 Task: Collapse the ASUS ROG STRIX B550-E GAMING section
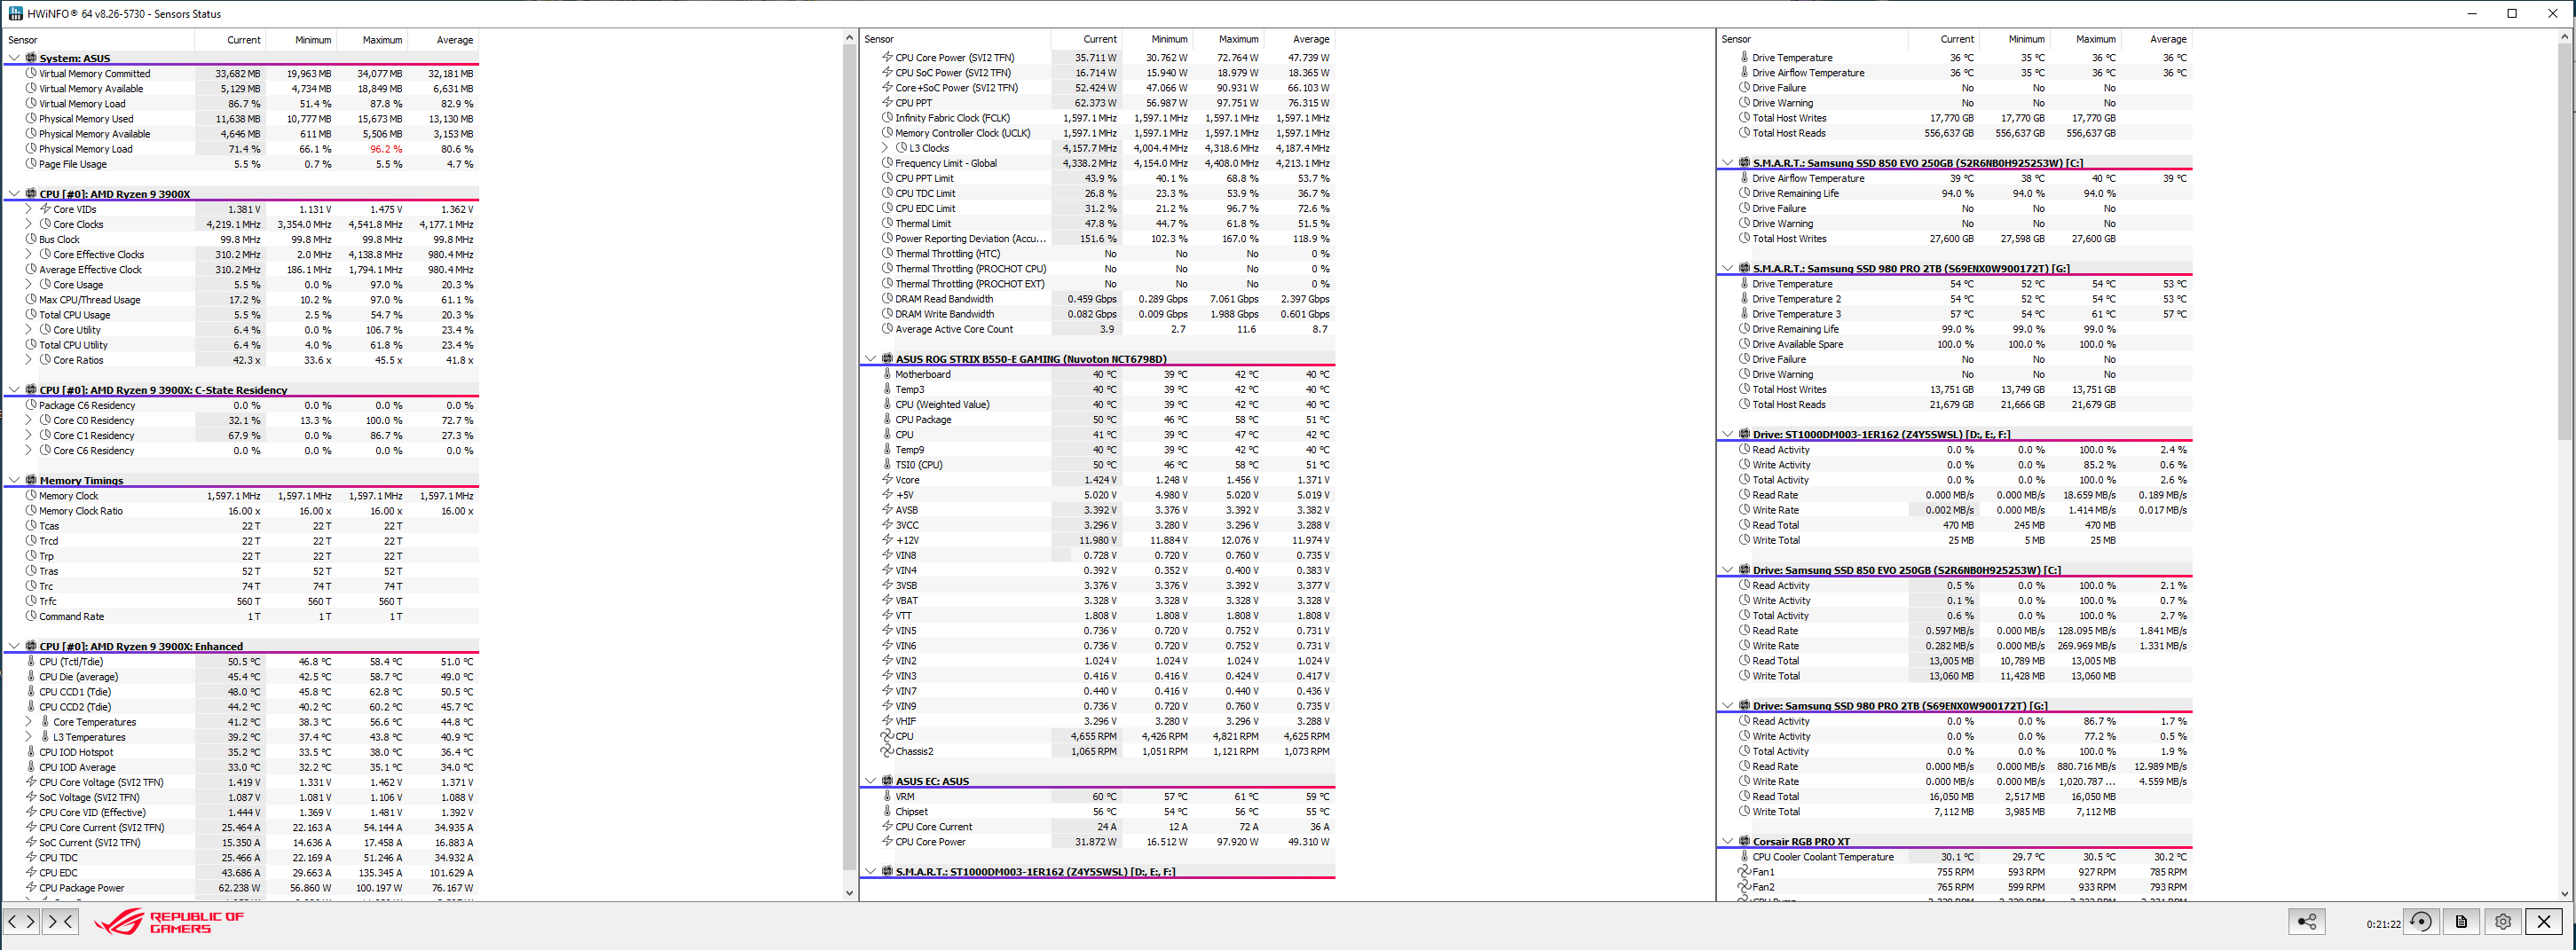[x=870, y=358]
